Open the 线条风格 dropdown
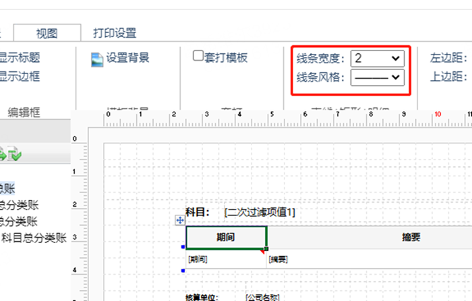The height and width of the screenshot is (301, 472). (x=377, y=77)
